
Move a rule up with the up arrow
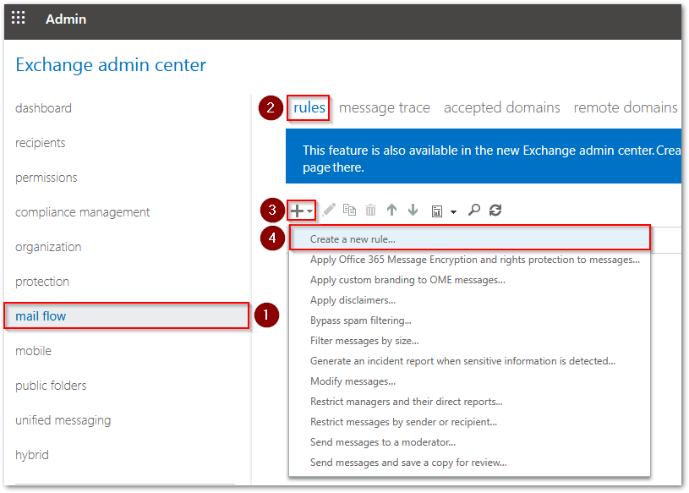pos(391,210)
